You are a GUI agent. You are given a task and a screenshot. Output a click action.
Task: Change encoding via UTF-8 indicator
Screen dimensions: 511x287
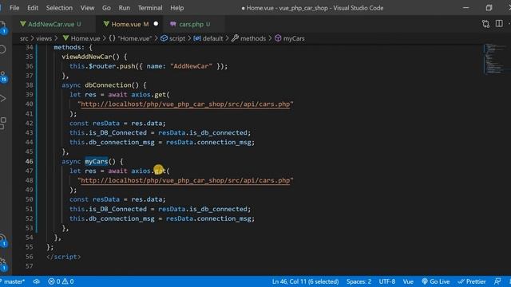point(386,281)
